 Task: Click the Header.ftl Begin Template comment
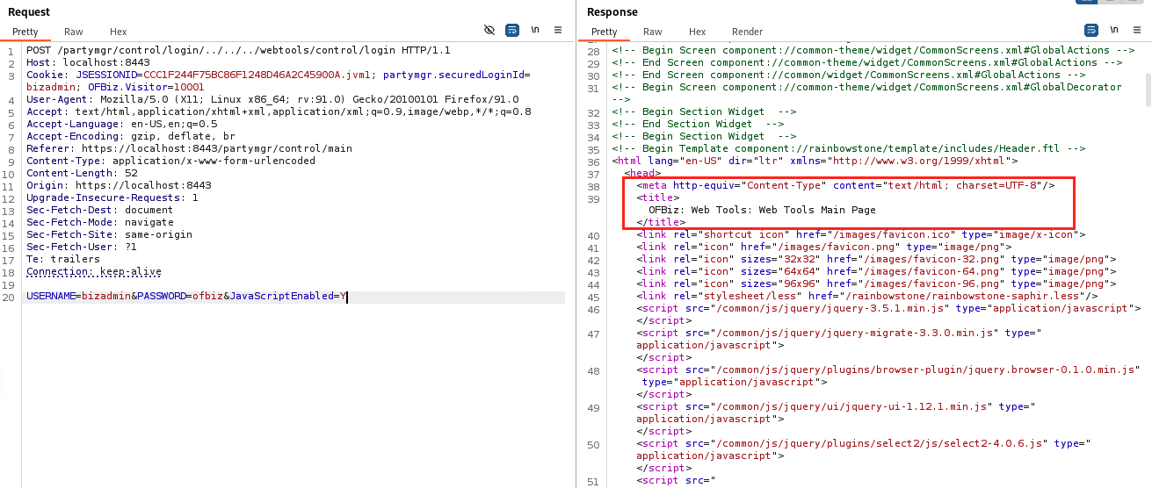(849, 149)
